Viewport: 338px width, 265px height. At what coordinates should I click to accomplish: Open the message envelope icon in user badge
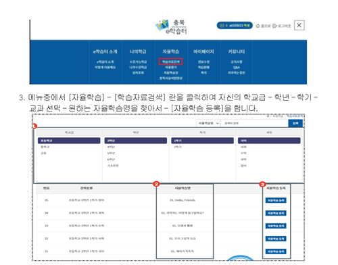click(222, 26)
